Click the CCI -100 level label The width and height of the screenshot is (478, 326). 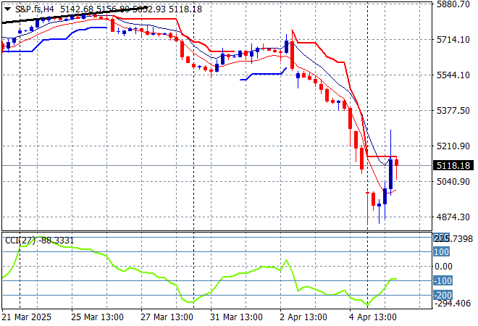[x=443, y=280]
